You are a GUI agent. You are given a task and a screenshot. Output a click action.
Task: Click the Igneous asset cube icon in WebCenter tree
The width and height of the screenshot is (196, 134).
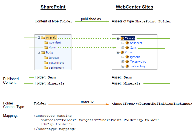(x=127, y=57)
